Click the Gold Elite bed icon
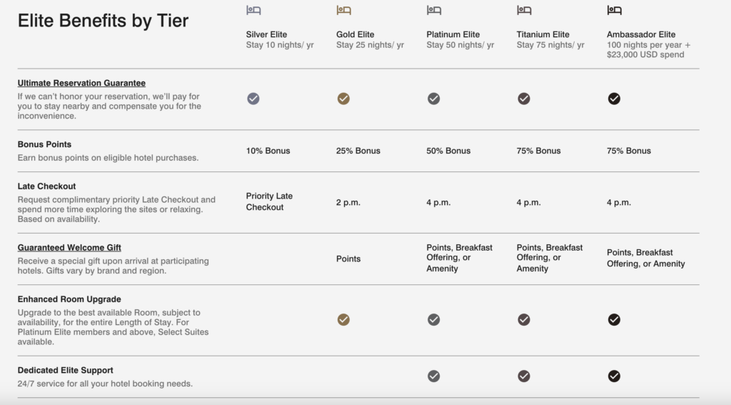The image size is (731, 405). (x=343, y=10)
